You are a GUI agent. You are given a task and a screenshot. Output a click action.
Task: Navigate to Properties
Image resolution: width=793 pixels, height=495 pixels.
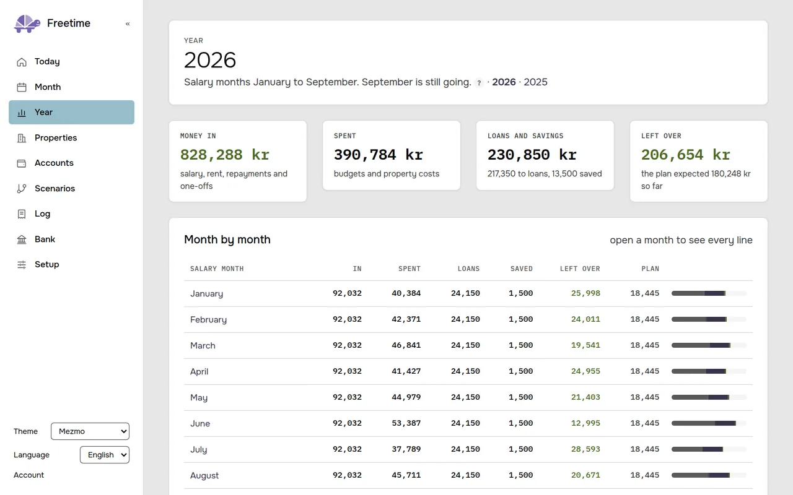tap(71, 138)
